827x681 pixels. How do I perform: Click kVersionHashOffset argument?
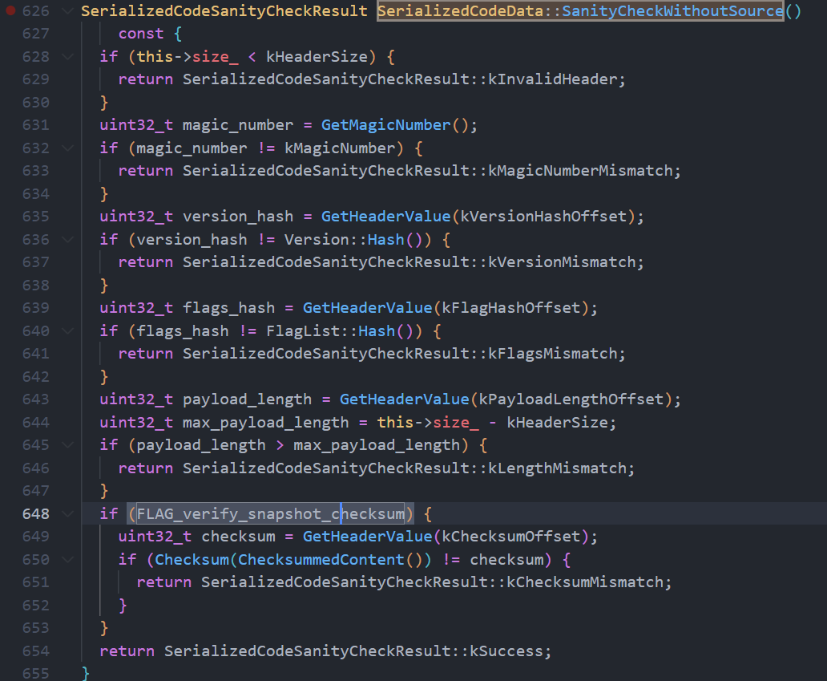click(x=543, y=217)
